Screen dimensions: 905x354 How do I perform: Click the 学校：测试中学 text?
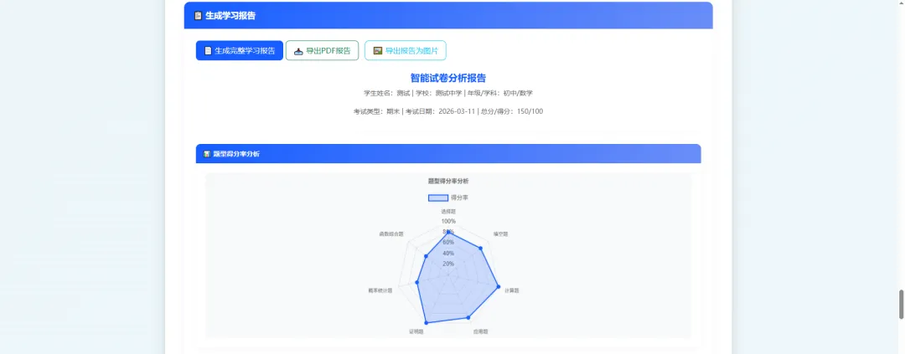pyautogui.click(x=437, y=93)
